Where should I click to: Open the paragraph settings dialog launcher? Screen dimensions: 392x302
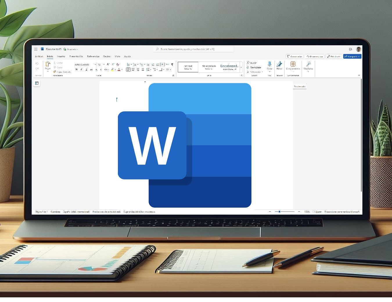pos(173,75)
